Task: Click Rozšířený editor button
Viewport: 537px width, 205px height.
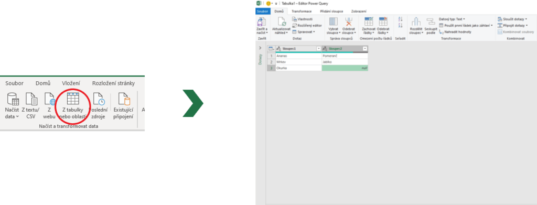Action: (307, 25)
